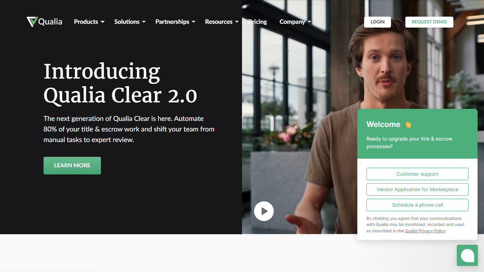Open the Resources menu

[219, 22]
